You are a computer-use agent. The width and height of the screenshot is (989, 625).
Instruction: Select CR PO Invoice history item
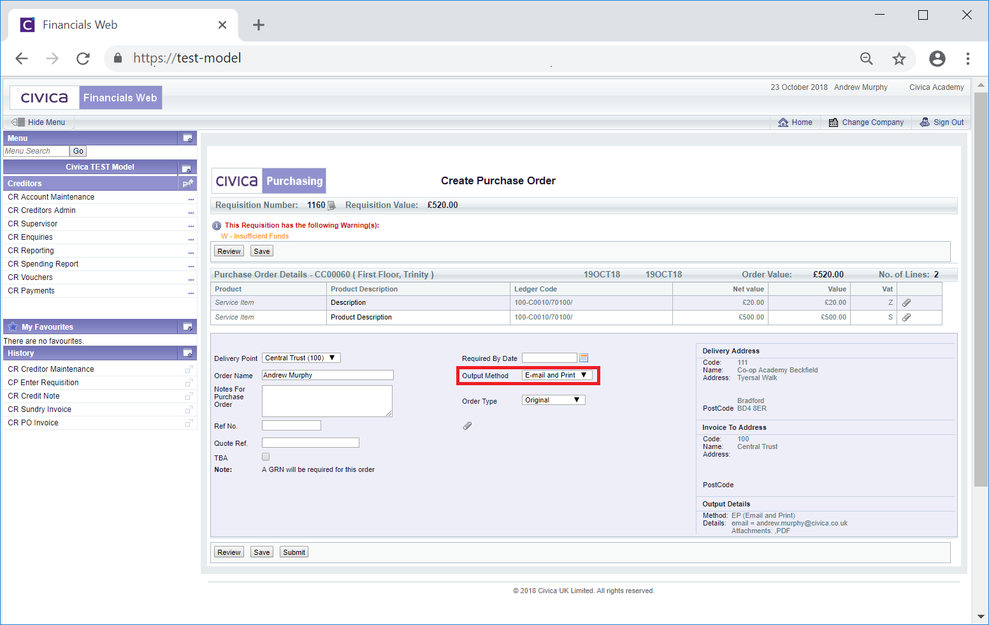pyautogui.click(x=33, y=423)
